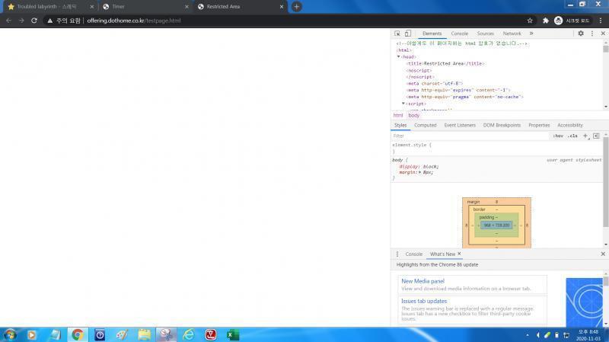The height and width of the screenshot is (342, 609).
Task: Click the styles pane scrollbar
Action: coord(605,181)
